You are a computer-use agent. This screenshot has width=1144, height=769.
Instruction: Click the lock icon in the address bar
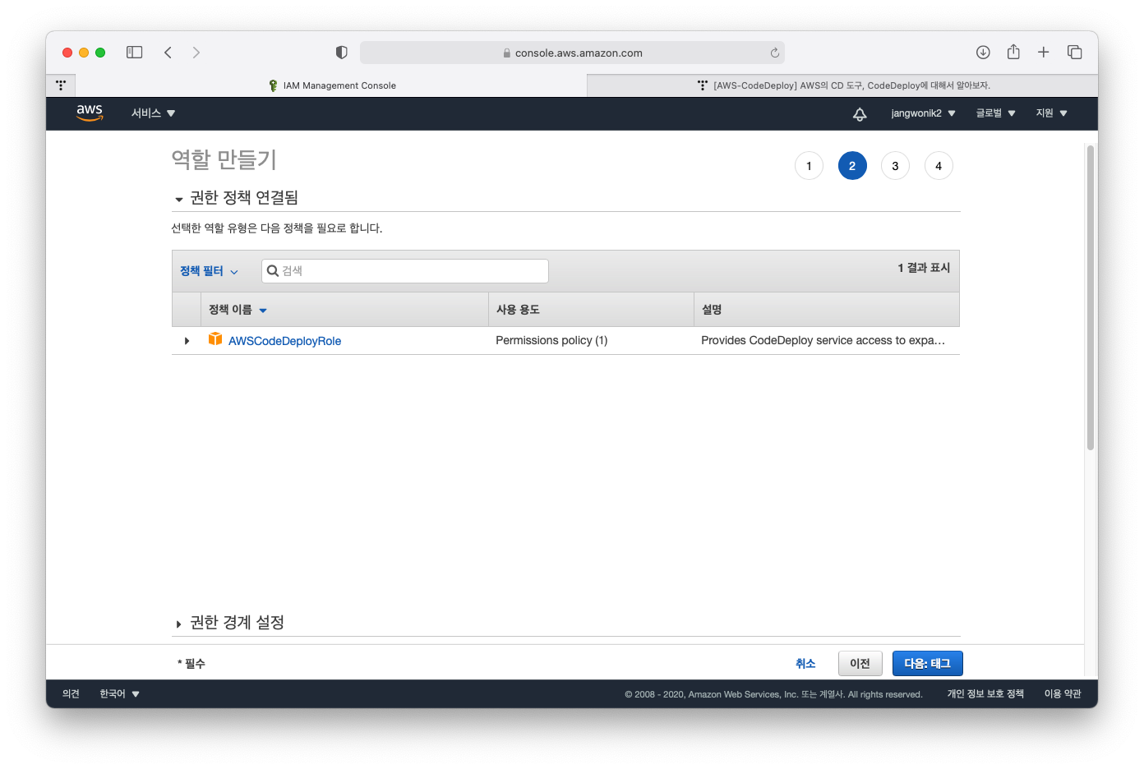pyautogui.click(x=507, y=53)
